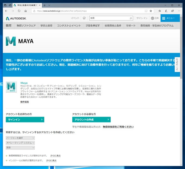This screenshot has height=169, width=185.
Task: Click the イベント header link
Action: click(75, 18)
